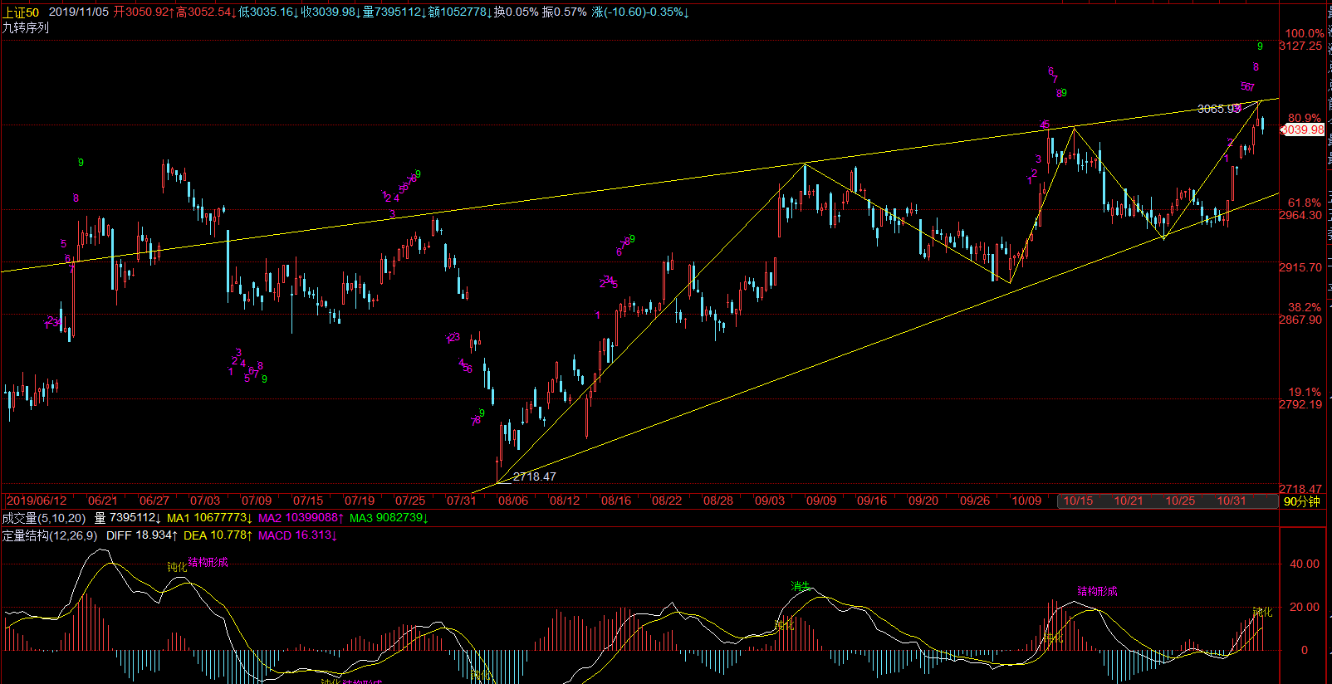Click the 08/22 date on time axis
This screenshot has height=684, width=1332.
[x=667, y=501]
